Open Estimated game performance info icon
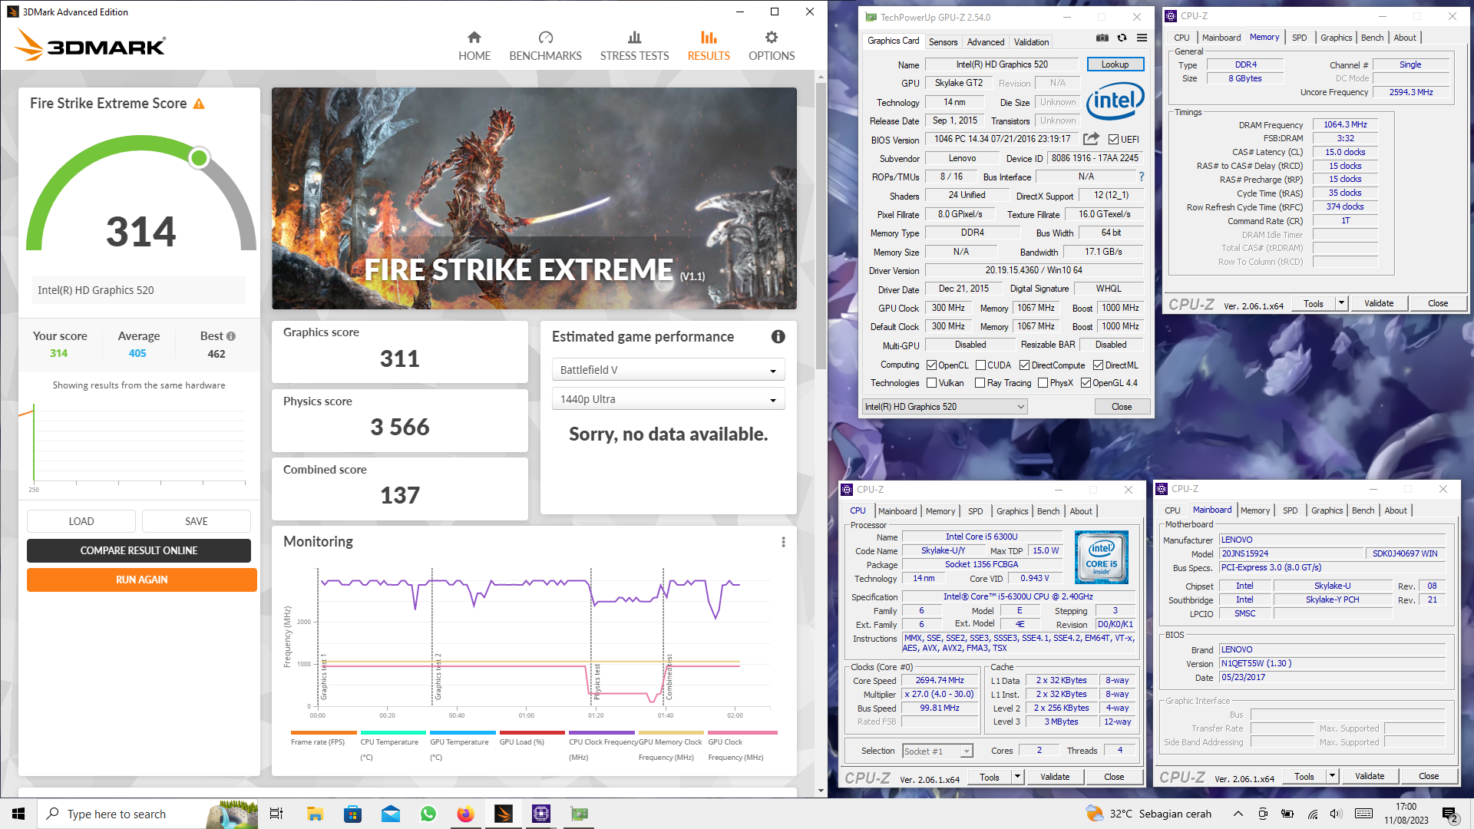This screenshot has height=829, width=1474. (778, 337)
